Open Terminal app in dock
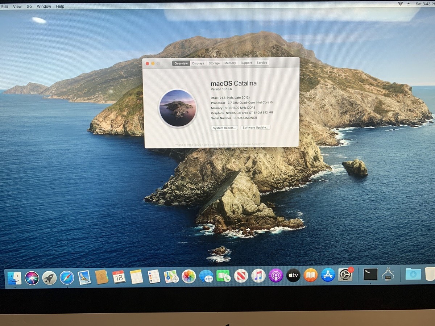 pyautogui.click(x=370, y=274)
